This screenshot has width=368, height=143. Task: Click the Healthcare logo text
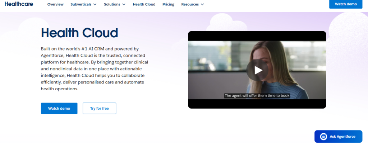19,4
